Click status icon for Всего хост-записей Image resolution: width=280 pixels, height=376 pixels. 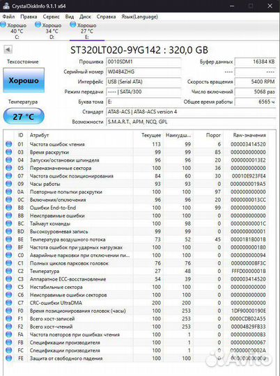(x=8, y=318)
